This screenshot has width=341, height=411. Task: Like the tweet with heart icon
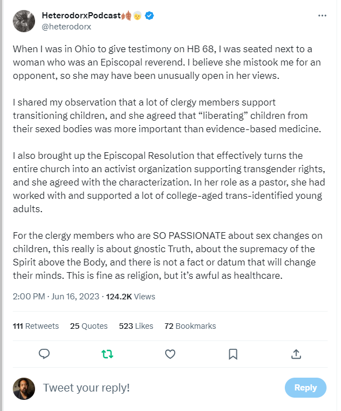tap(170, 354)
